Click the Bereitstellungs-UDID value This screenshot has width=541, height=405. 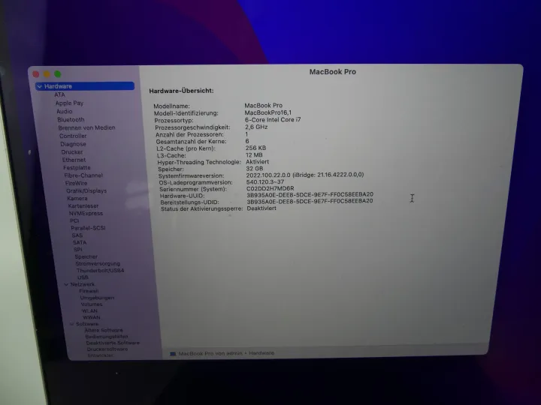[310, 201]
